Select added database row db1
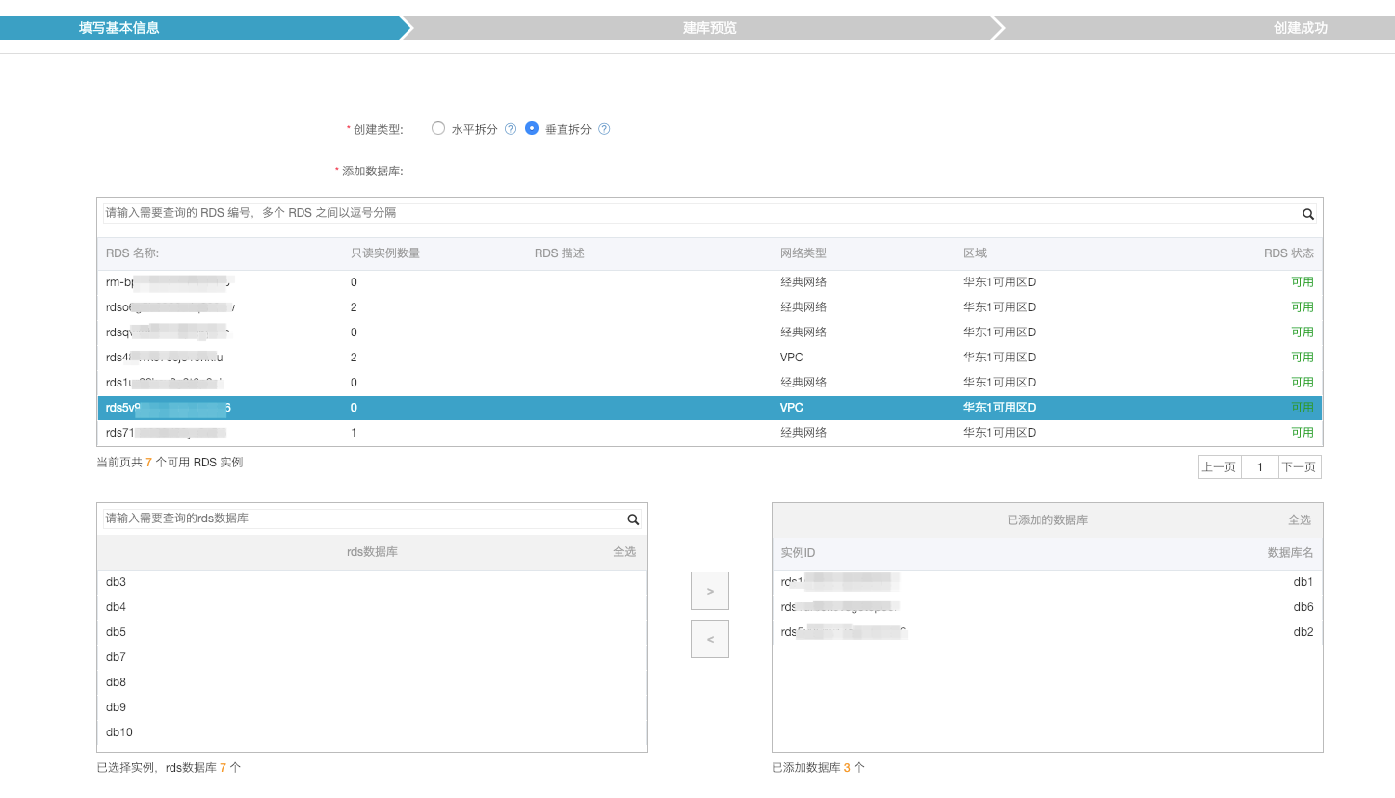1395x798 pixels. (1047, 582)
